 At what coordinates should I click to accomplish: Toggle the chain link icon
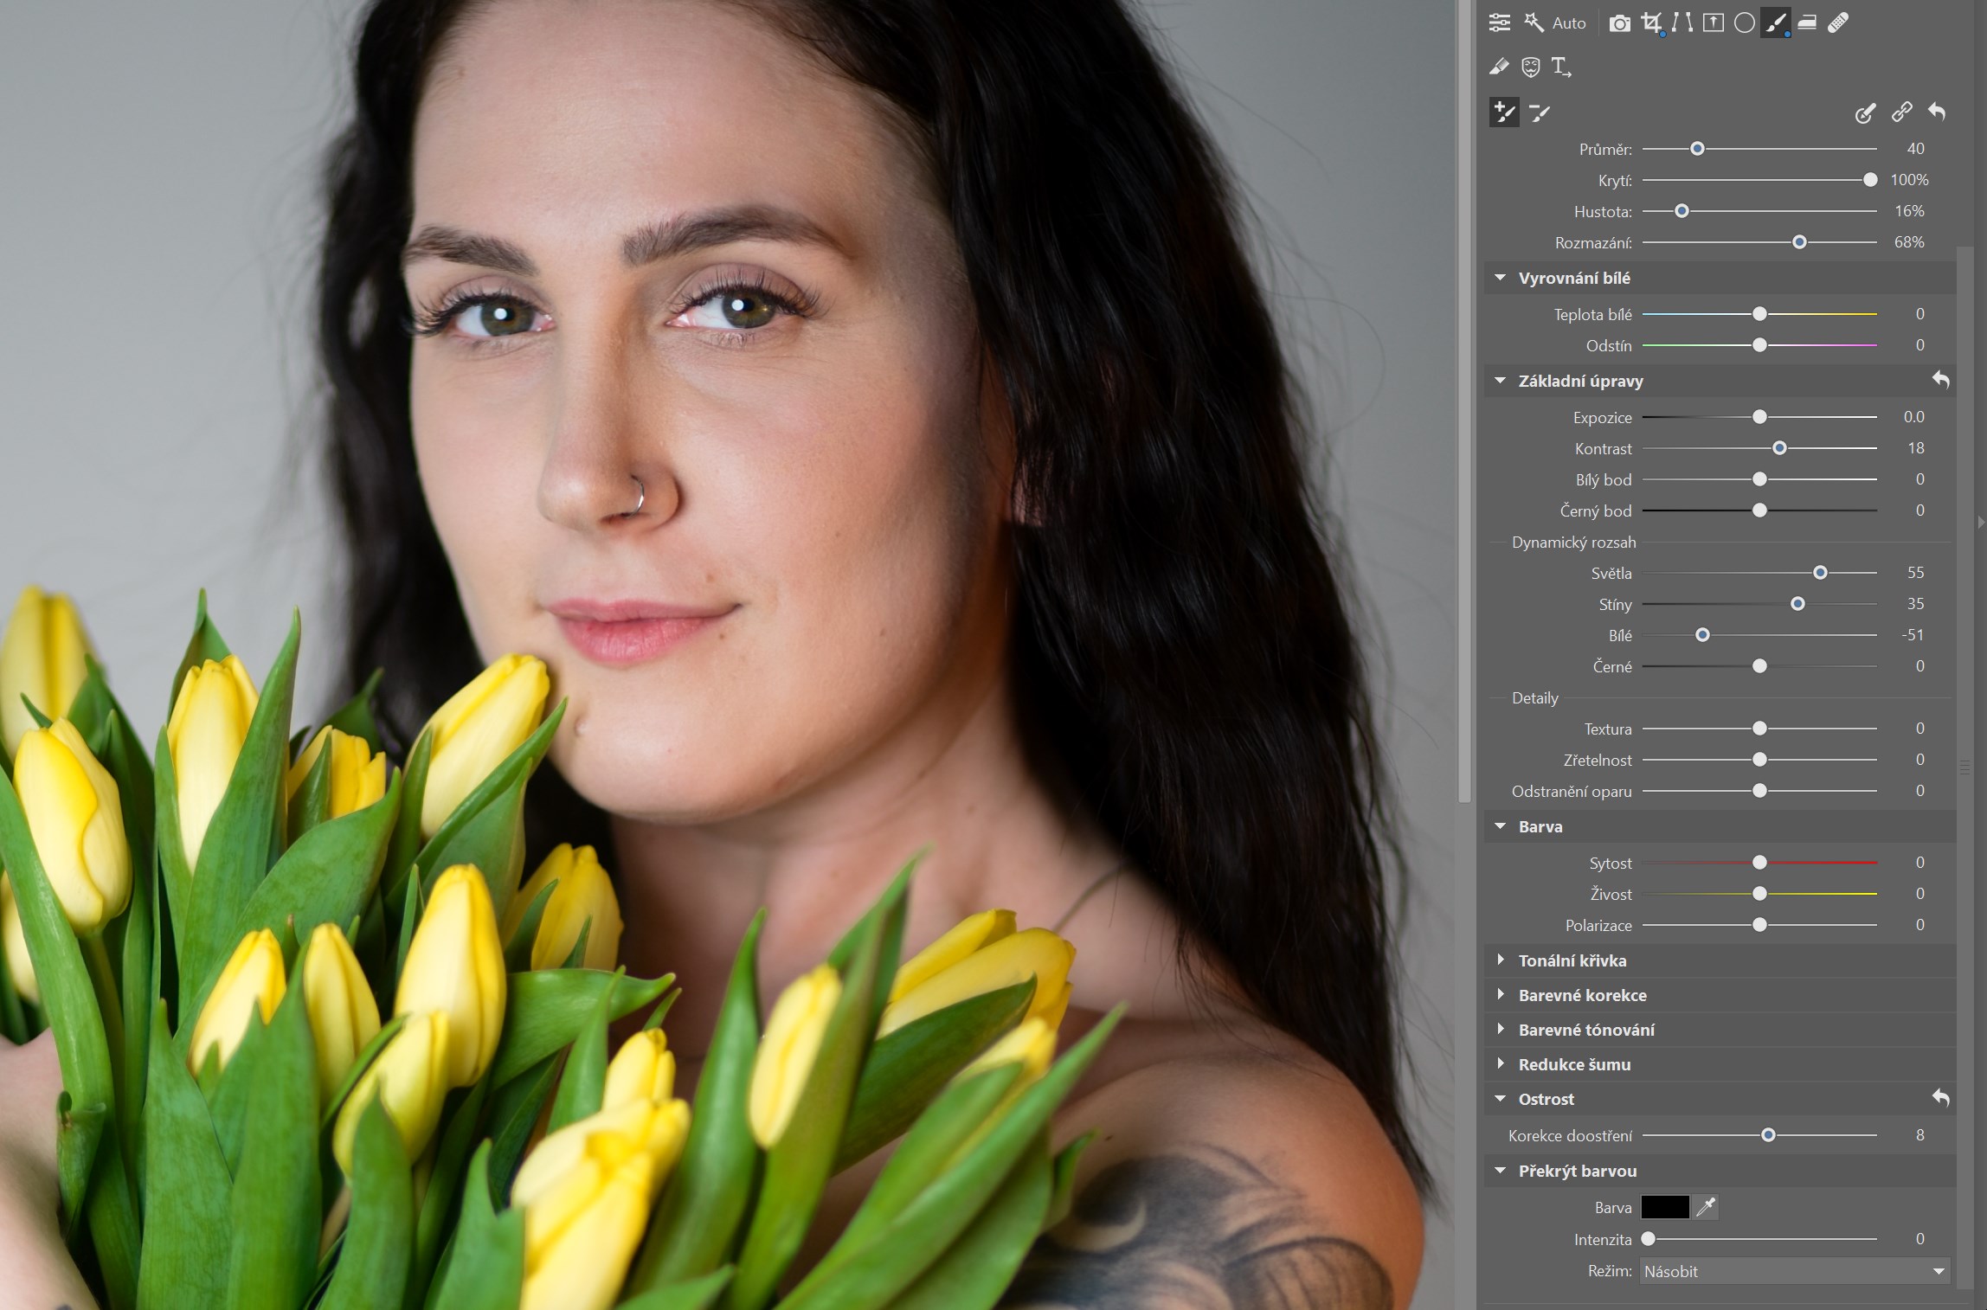[1901, 112]
